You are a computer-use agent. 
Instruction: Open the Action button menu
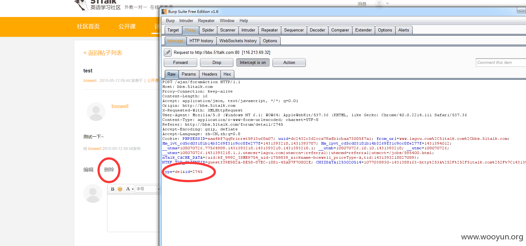tap(289, 62)
